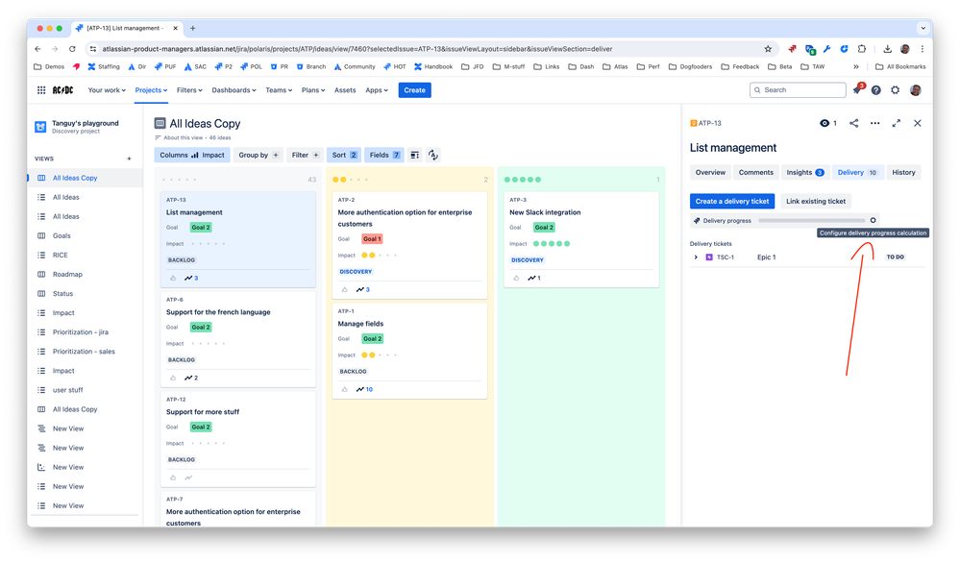Click impact rating dots on New Slack integration card
This screenshot has width=960, height=563.
tap(551, 244)
